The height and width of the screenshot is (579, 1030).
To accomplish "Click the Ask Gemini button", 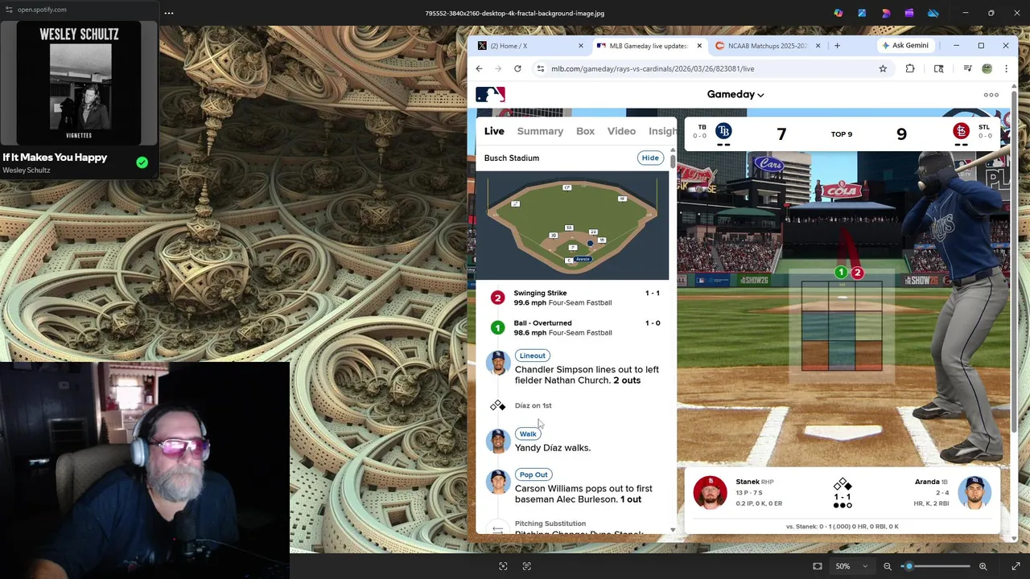I will point(905,46).
